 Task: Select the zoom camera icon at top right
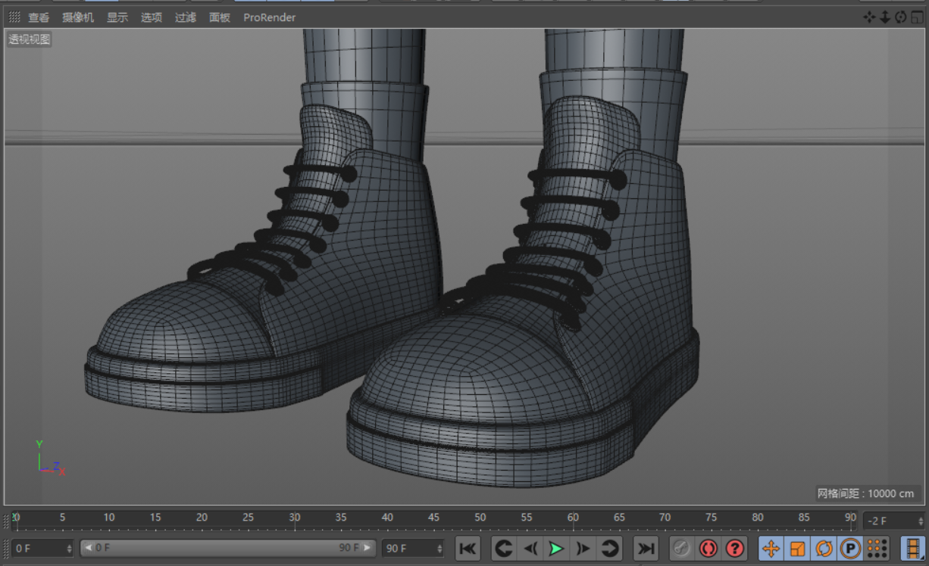884,17
